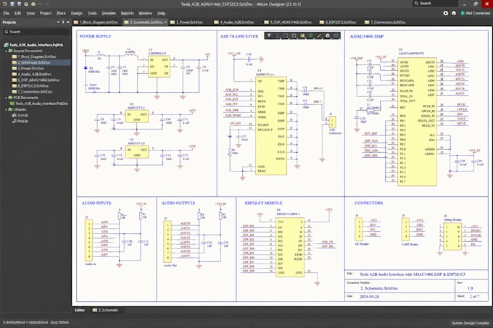Viewport: 493px width, 328px height.
Task: Click the System Design Compiler status bar button
Action: click(x=471, y=323)
